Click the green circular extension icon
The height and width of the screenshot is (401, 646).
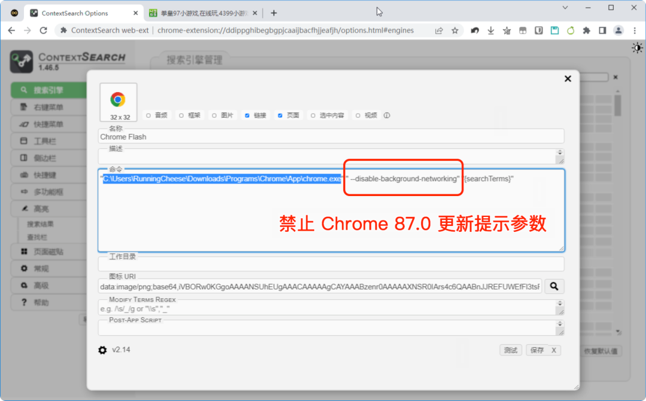(x=571, y=30)
